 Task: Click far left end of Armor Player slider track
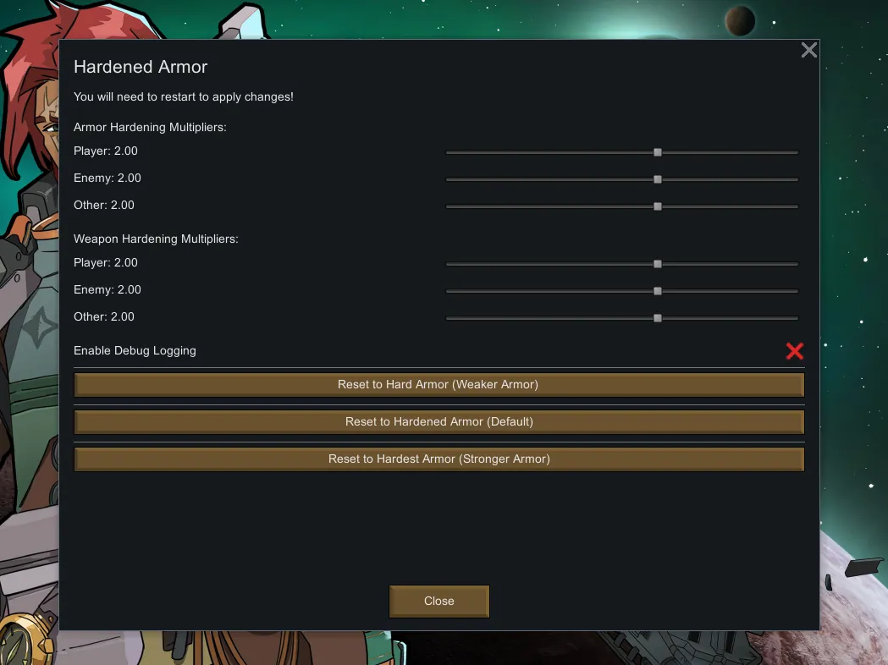pyautogui.click(x=450, y=152)
